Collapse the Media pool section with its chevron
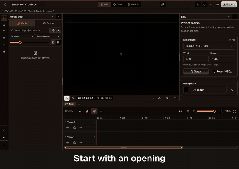Viewport: 239px width, 169px height. (53, 17)
